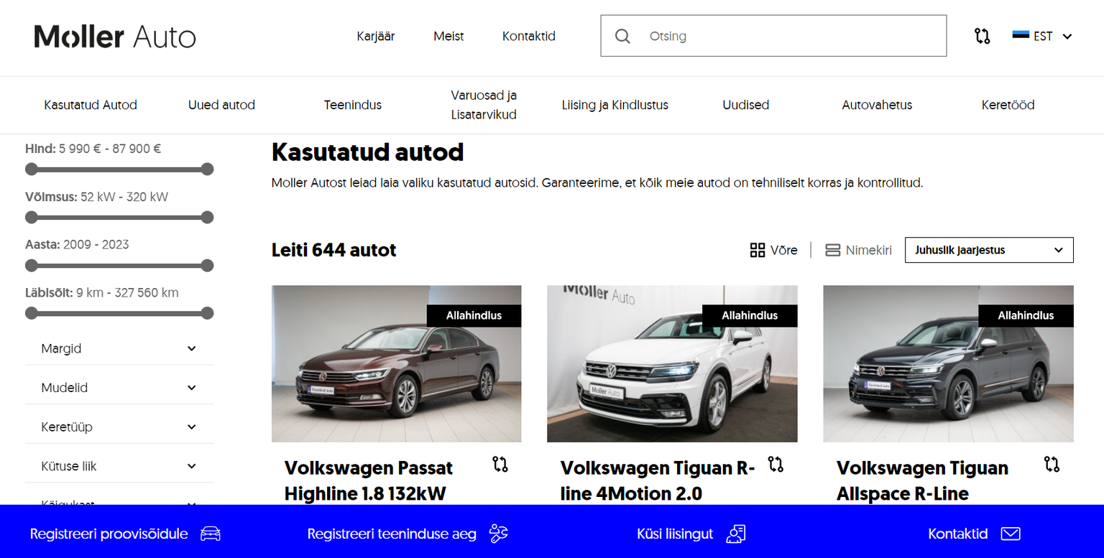Click the envelope icon next to Kontaktid

[1011, 534]
